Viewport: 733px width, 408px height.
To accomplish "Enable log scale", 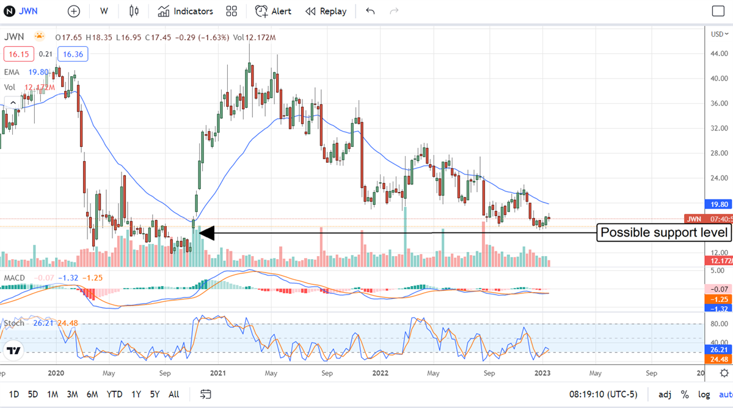I will 704,394.
